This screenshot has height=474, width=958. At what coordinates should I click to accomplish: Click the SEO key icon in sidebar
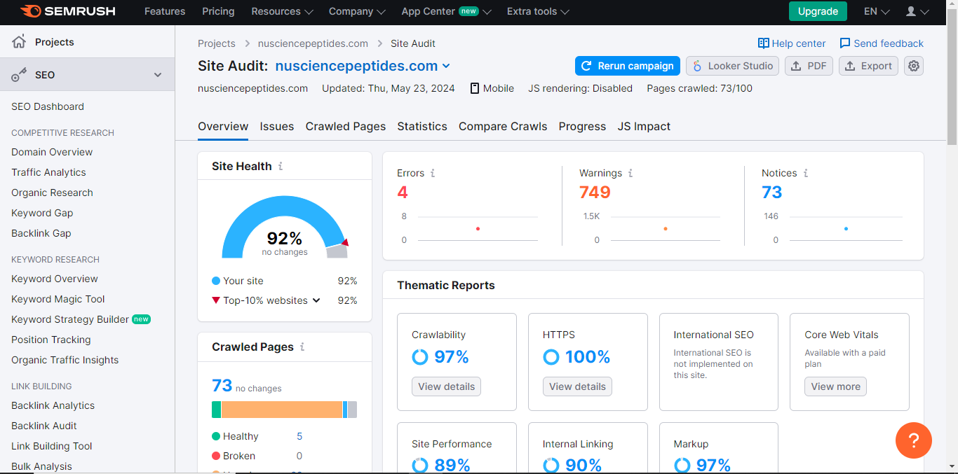point(19,75)
